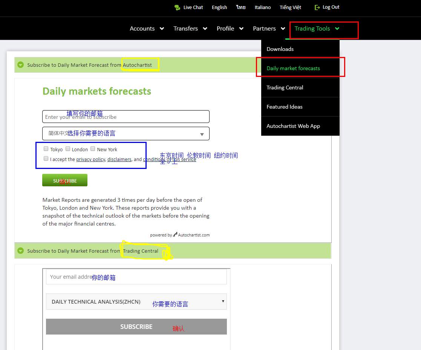Open the privacy policy link
This screenshot has height=350, width=421.
[x=91, y=159]
